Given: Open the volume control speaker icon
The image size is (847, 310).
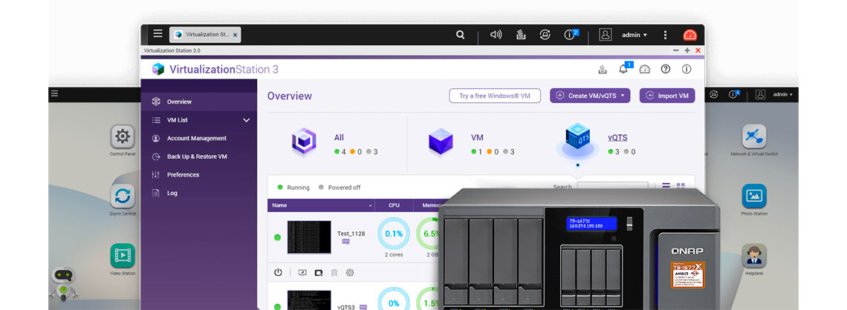Looking at the screenshot, I should pos(496,34).
